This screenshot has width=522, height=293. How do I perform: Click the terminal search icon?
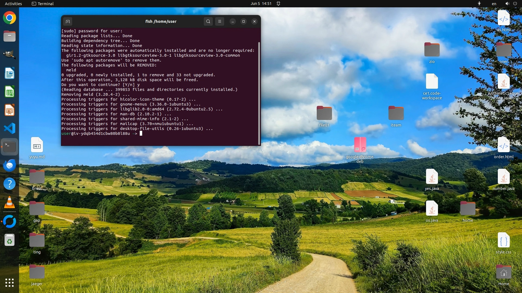pyautogui.click(x=208, y=21)
